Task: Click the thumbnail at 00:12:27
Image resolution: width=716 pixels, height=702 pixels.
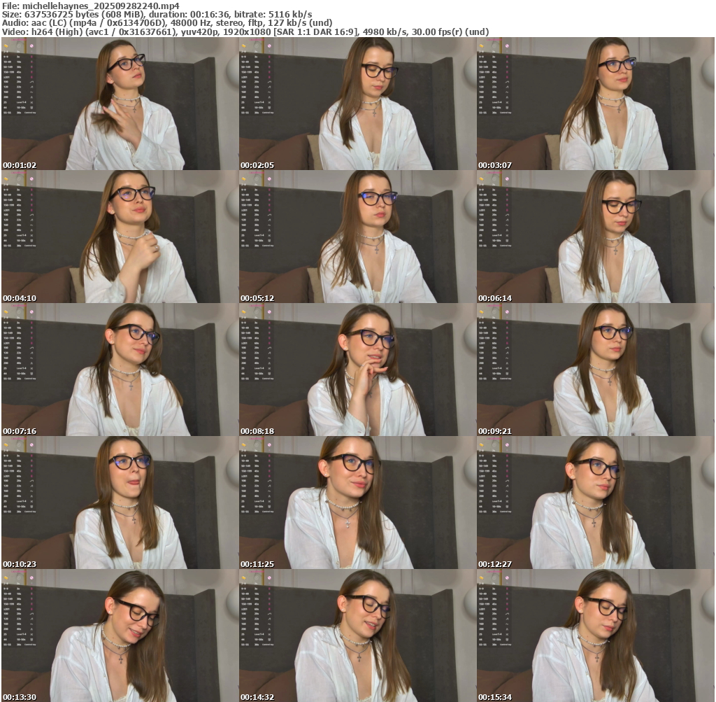Action: coord(595,503)
